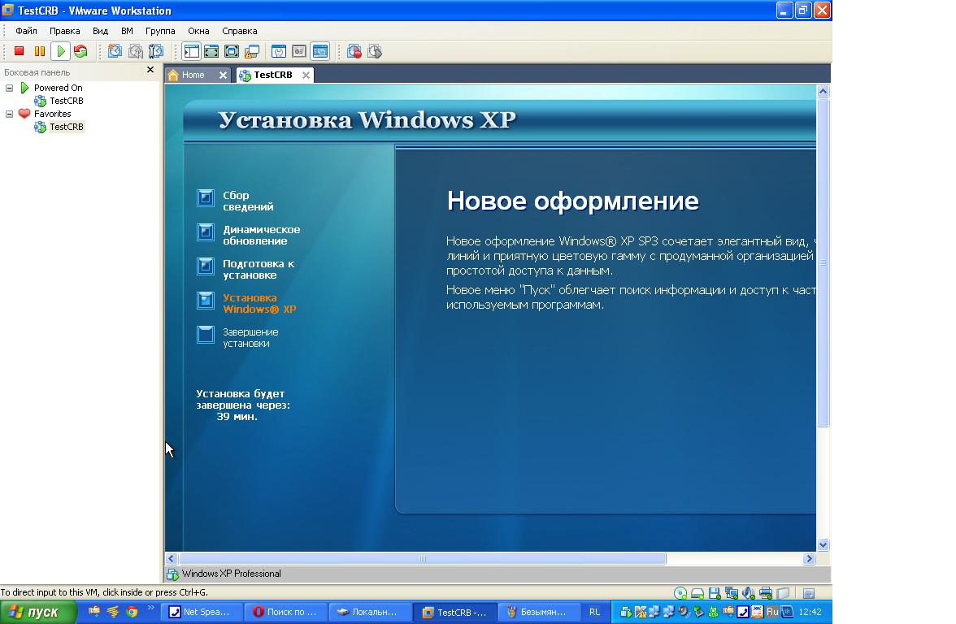956x624 pixels.
Task: Close the Home tab
Action: click(223, 75)
